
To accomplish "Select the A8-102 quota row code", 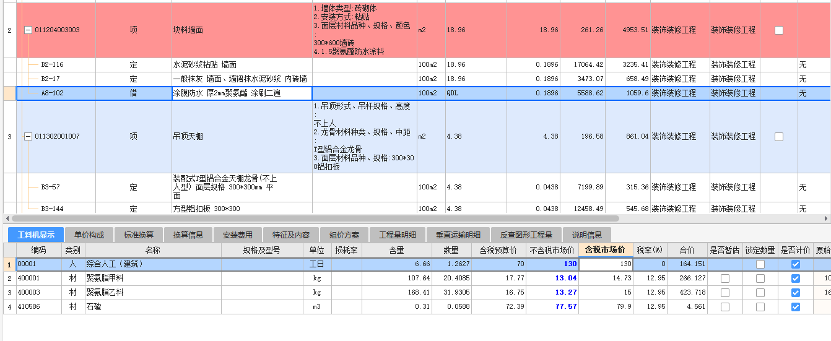I will 52,93.
